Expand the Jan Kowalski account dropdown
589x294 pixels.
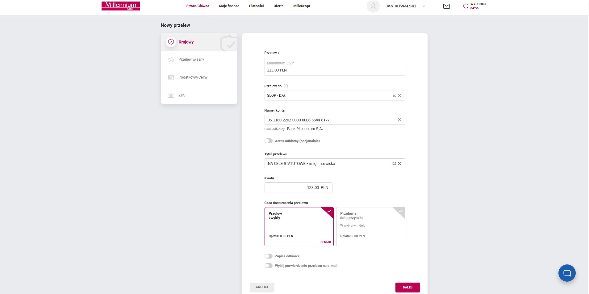pyautogui.click(x=424, y=6)
